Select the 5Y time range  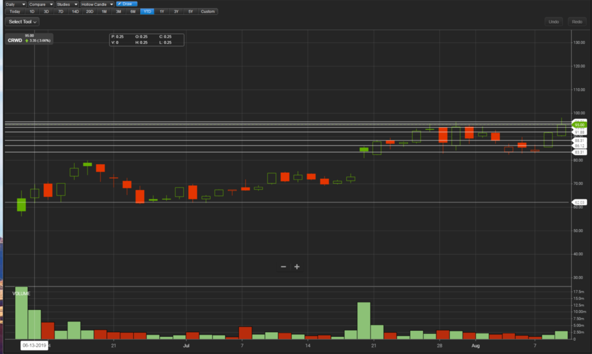(190, 12)
